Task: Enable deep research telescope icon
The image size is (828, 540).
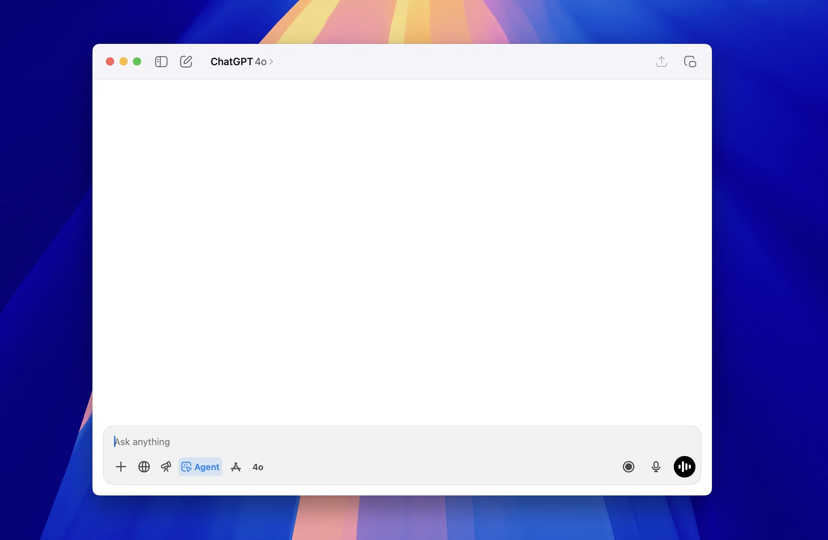Action: pos(166,467)
